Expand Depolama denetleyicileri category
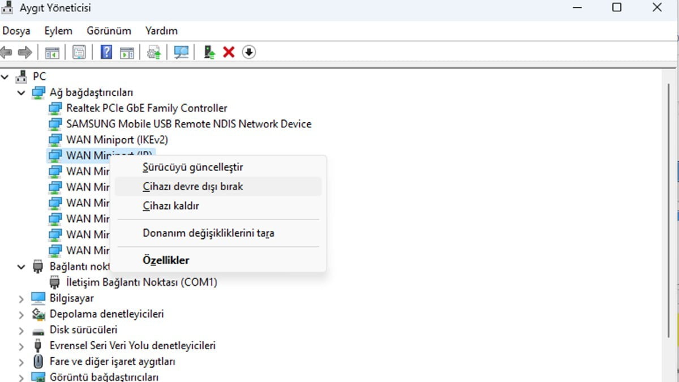The image size is (679, 382). point(22,314)
